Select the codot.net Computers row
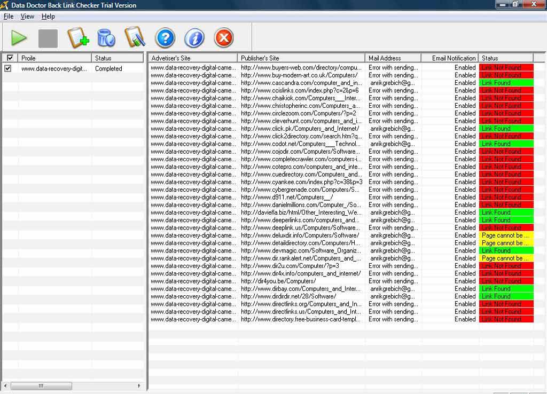547x394 pixels. (342, 144)
